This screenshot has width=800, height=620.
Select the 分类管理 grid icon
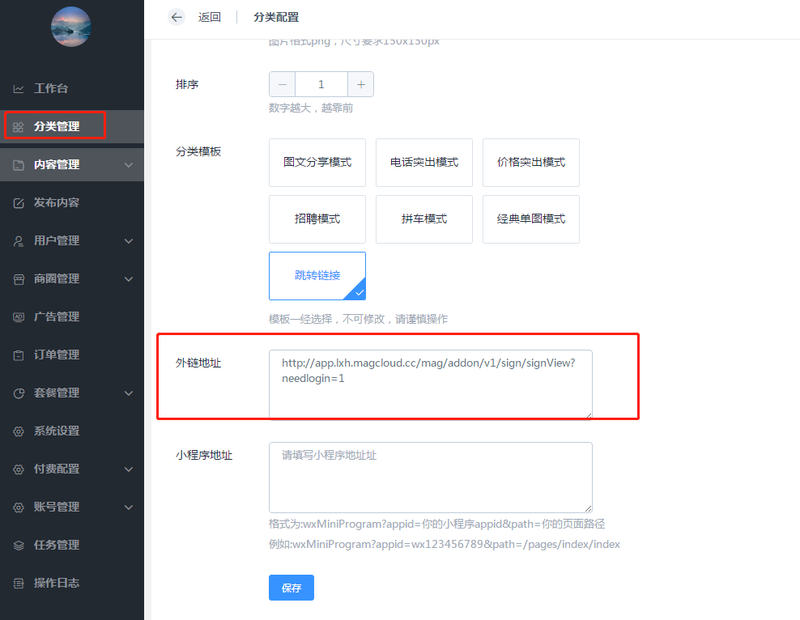(x=19, y=125)
